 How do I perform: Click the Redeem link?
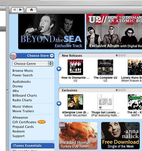pyautogui.click(x=19, y=131)
